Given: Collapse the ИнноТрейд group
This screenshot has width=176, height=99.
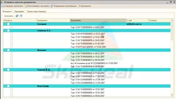Looking at the screenshot, I should click(x=5, y=86).
